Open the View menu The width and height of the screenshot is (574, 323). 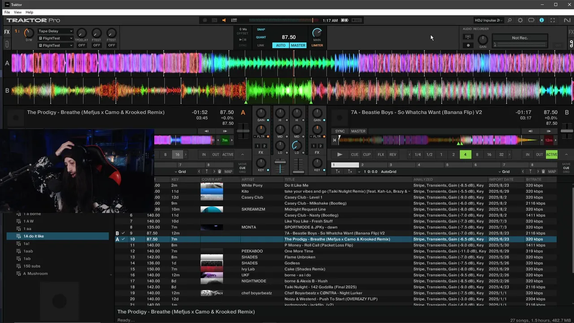tap(18, 12)
